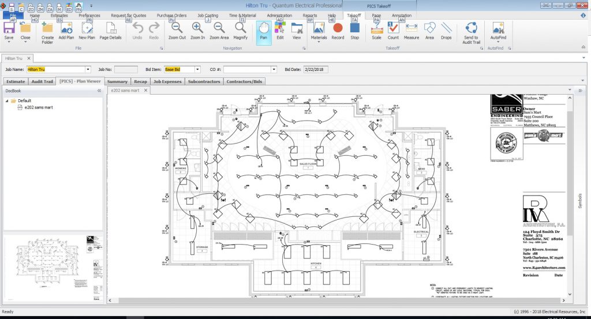
Task: Pin the DocBook panel
Action: 99,91
